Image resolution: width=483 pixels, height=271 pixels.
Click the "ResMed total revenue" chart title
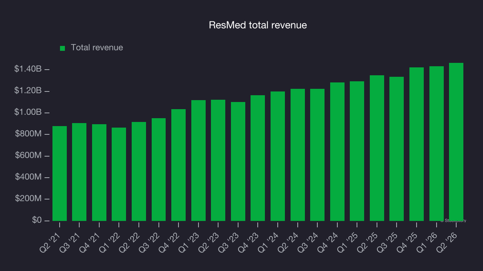tap(258, 25)
